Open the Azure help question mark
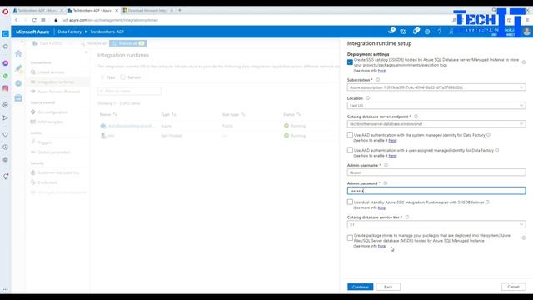The image size is (533, 300). pos(439,32)
